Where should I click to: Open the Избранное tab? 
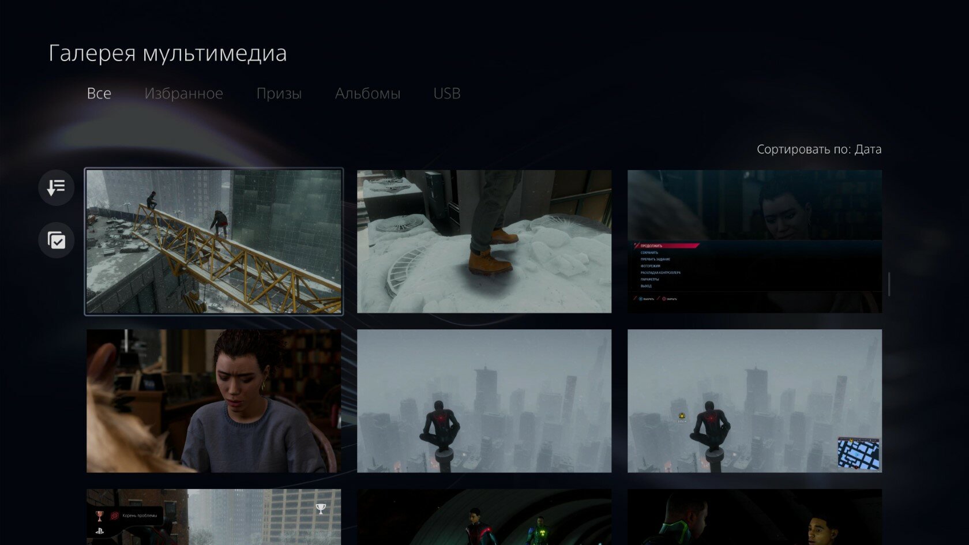coord(183,93)
